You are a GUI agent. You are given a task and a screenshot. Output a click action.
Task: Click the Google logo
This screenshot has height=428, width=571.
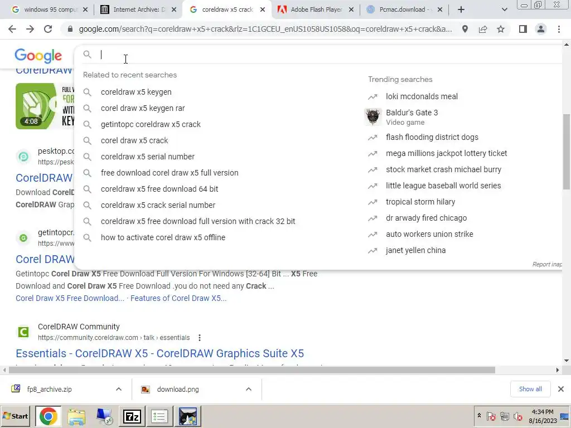click(38, 56)
